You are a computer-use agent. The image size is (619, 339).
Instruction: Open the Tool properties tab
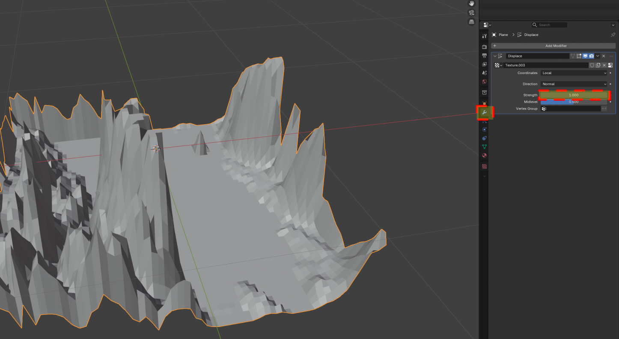pyautogui.click(x=484, y=36)
